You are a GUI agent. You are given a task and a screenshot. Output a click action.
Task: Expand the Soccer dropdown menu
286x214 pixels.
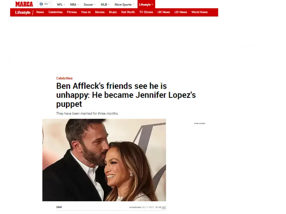pos(90,5)
